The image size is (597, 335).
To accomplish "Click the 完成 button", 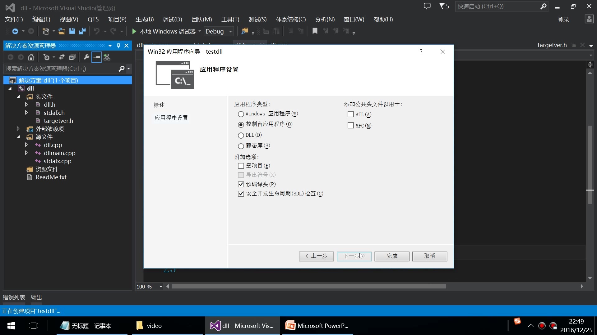I will (x=392, y=256).
